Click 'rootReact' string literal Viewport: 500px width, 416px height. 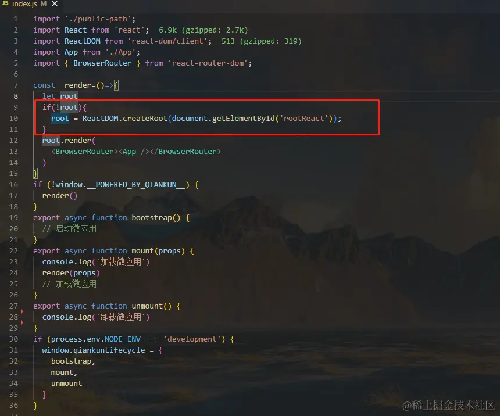[304, 119]
